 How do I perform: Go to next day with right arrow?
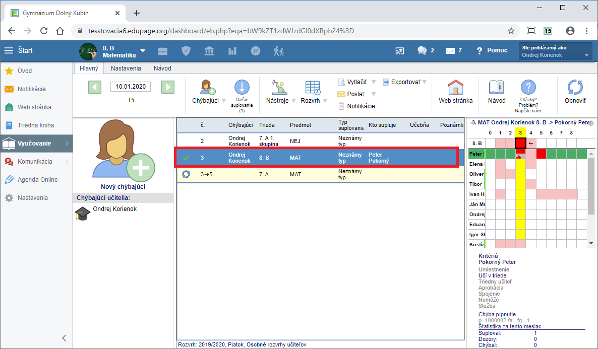point(168,87)
